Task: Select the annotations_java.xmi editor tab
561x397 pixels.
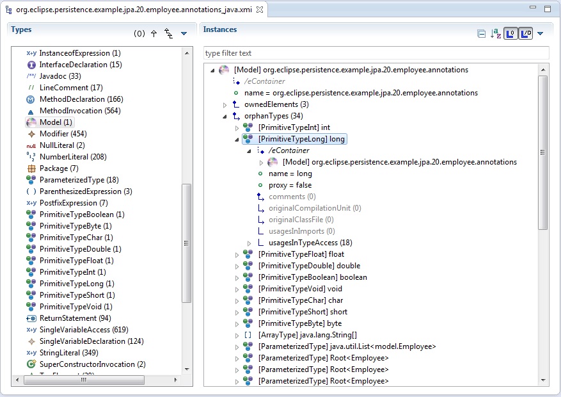Action: point(134,10)
